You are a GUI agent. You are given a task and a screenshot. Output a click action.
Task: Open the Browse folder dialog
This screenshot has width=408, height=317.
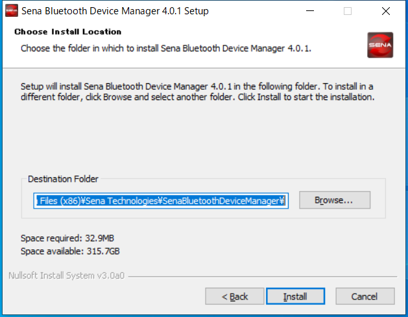[x=335, y=200]
